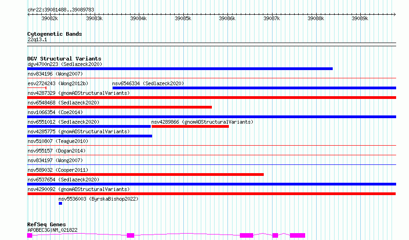Select the red bar under nsv4287329

click(211, 98)
